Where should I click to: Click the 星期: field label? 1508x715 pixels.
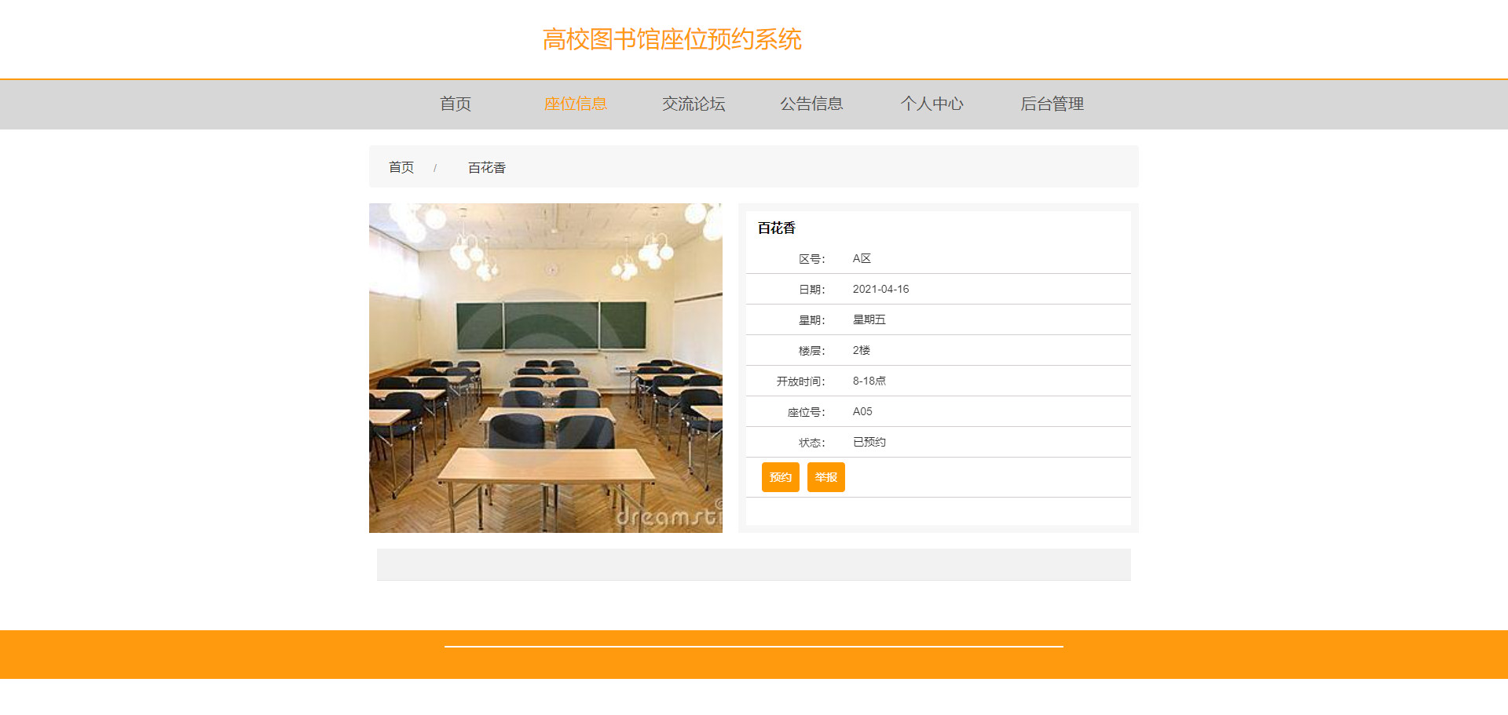(811, 320)
